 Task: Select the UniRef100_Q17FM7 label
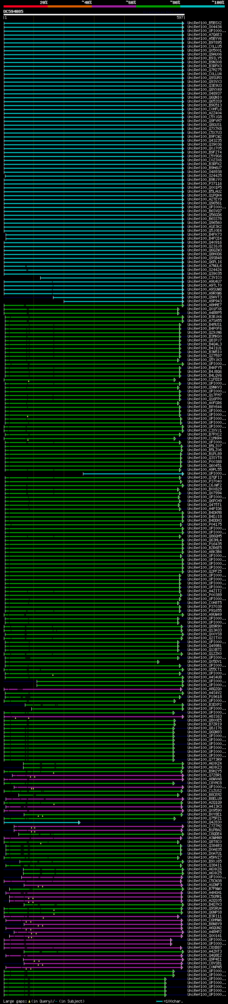pos(204,395)
